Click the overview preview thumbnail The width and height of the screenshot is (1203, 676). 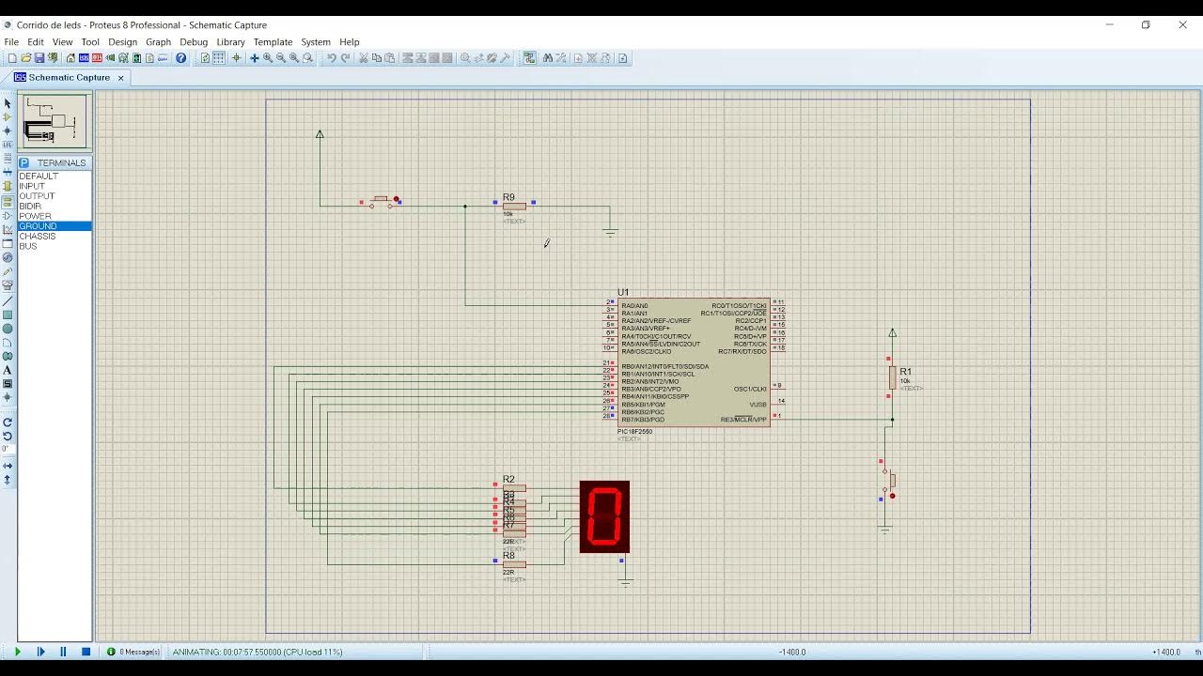click(55, 121)
